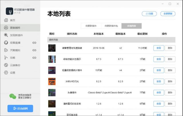Click the 云端备份 cloud backup icon
Viewport: 183px width, 116px height.
(x=6, y=65)
